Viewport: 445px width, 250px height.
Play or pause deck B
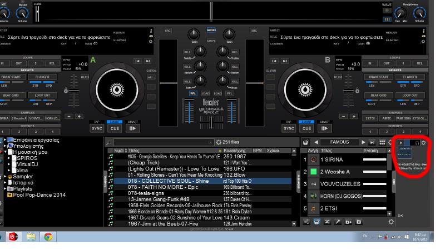[324, 128]
